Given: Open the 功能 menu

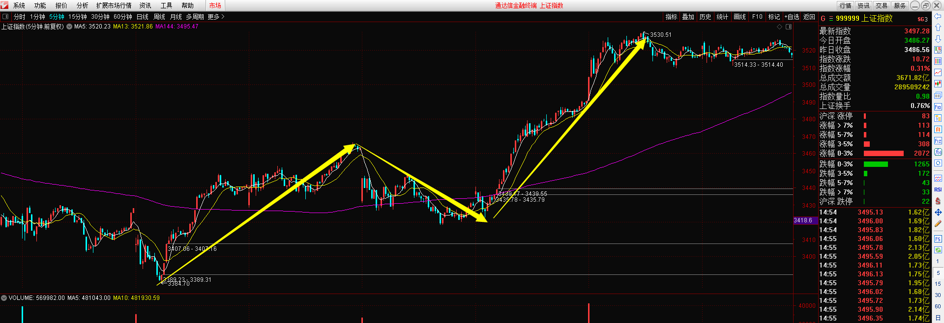Looking at the screenshot, I should pos(40,5).
